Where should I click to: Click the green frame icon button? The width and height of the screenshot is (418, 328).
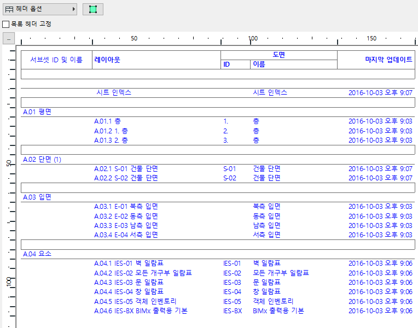(x=93, y=9)
